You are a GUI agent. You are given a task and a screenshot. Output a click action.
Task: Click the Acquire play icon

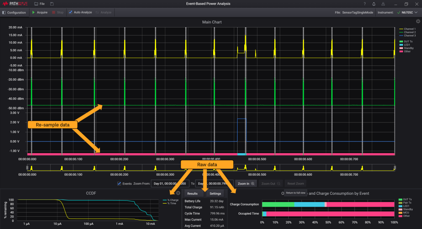33,12
